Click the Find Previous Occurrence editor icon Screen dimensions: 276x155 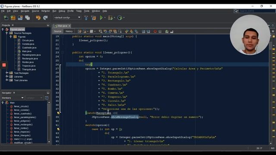(x=105, y=31)
